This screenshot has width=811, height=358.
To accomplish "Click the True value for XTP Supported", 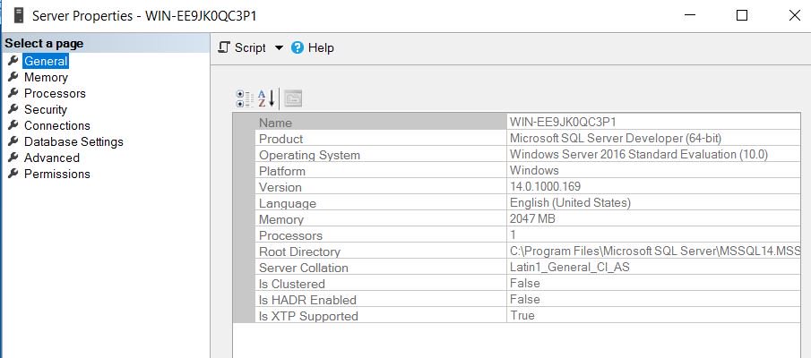I will [522, 315].
